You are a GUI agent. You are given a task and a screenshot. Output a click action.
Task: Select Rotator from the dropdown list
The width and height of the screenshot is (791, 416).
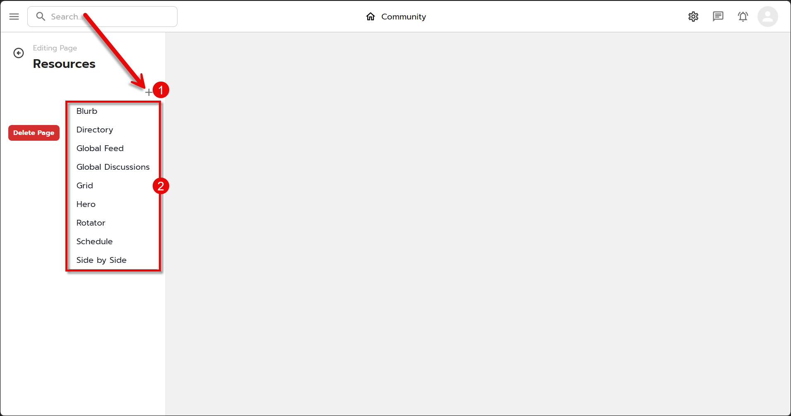[91, 223]
